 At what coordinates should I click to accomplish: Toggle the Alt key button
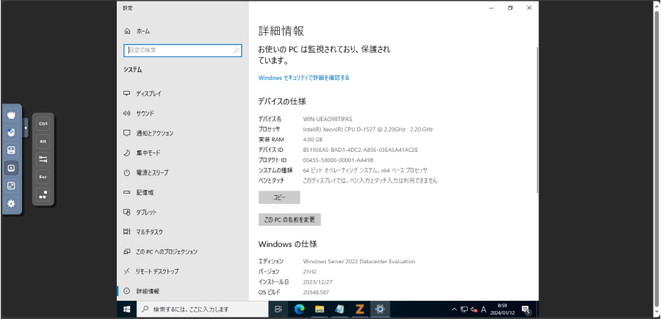point(43,142)
